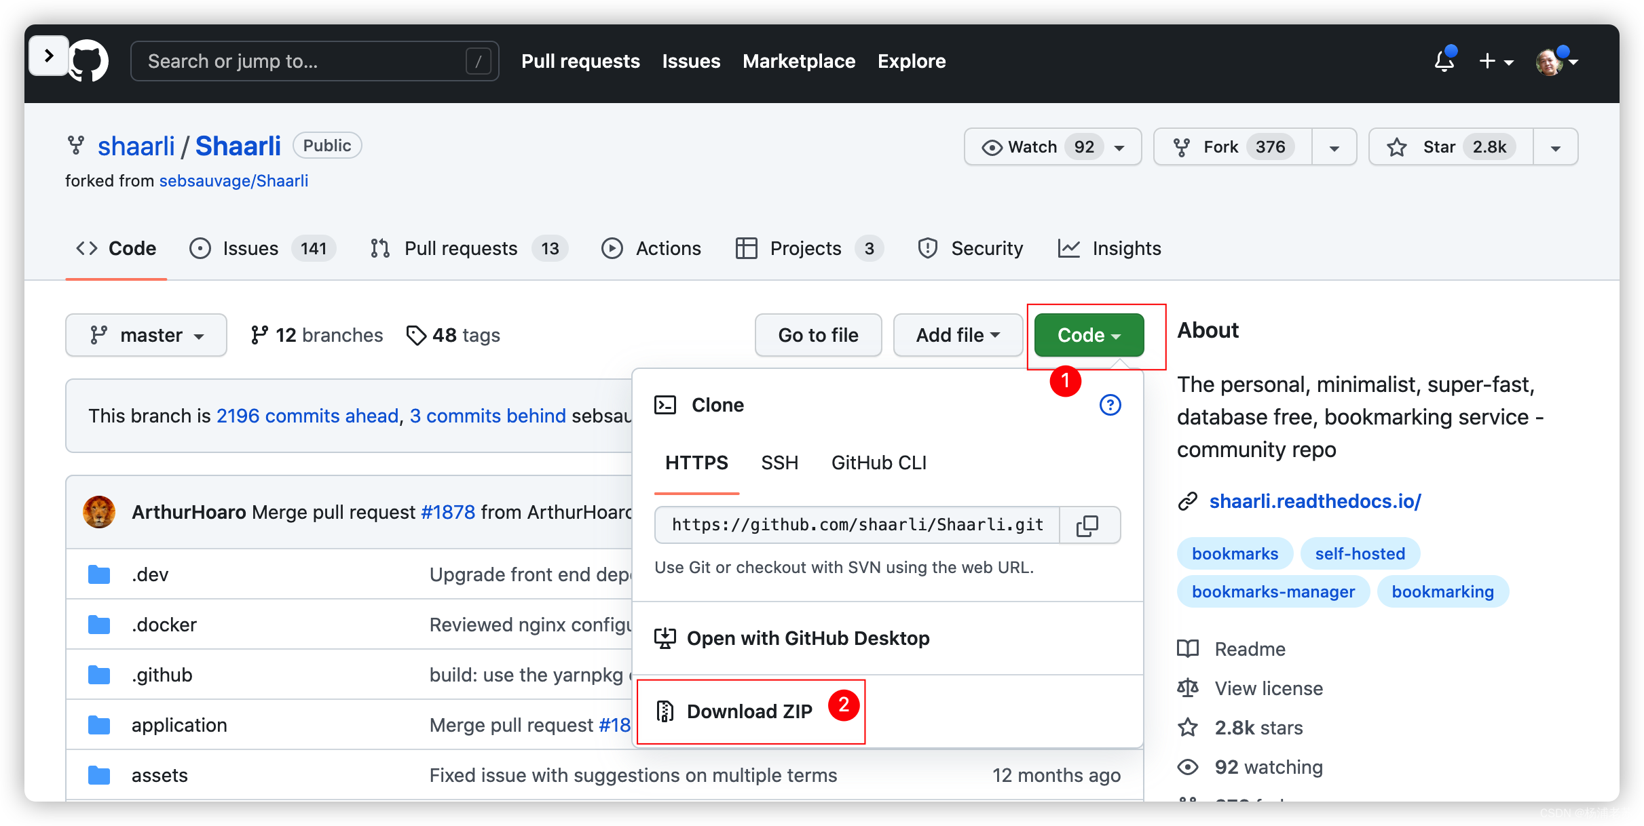Viewport: 1644px width, 826px height.
Task: Open the Projects tab
Action: click(x=809, y=248)
